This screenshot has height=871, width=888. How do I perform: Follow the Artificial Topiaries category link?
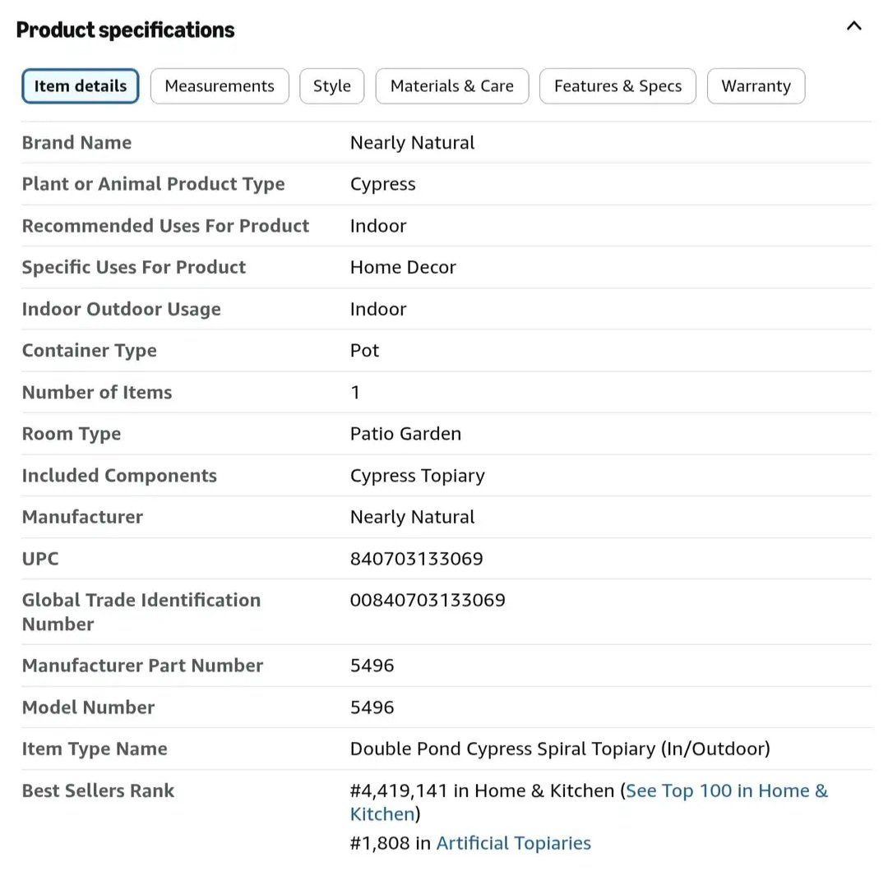pyautogui.click(x=513, y=843)
